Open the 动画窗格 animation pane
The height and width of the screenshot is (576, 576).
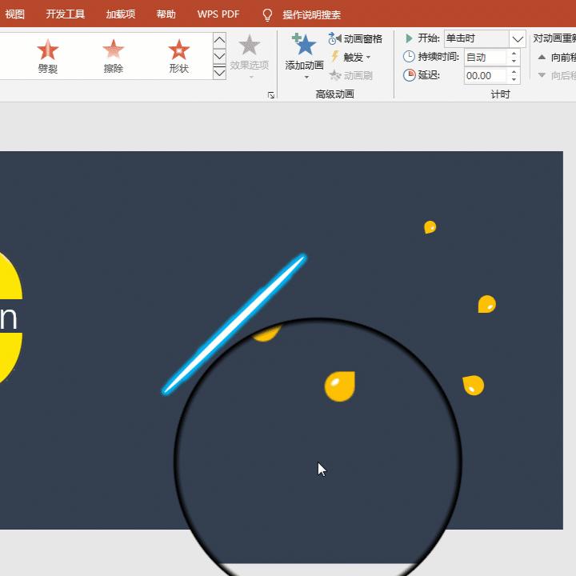click(x=355, y=38)
